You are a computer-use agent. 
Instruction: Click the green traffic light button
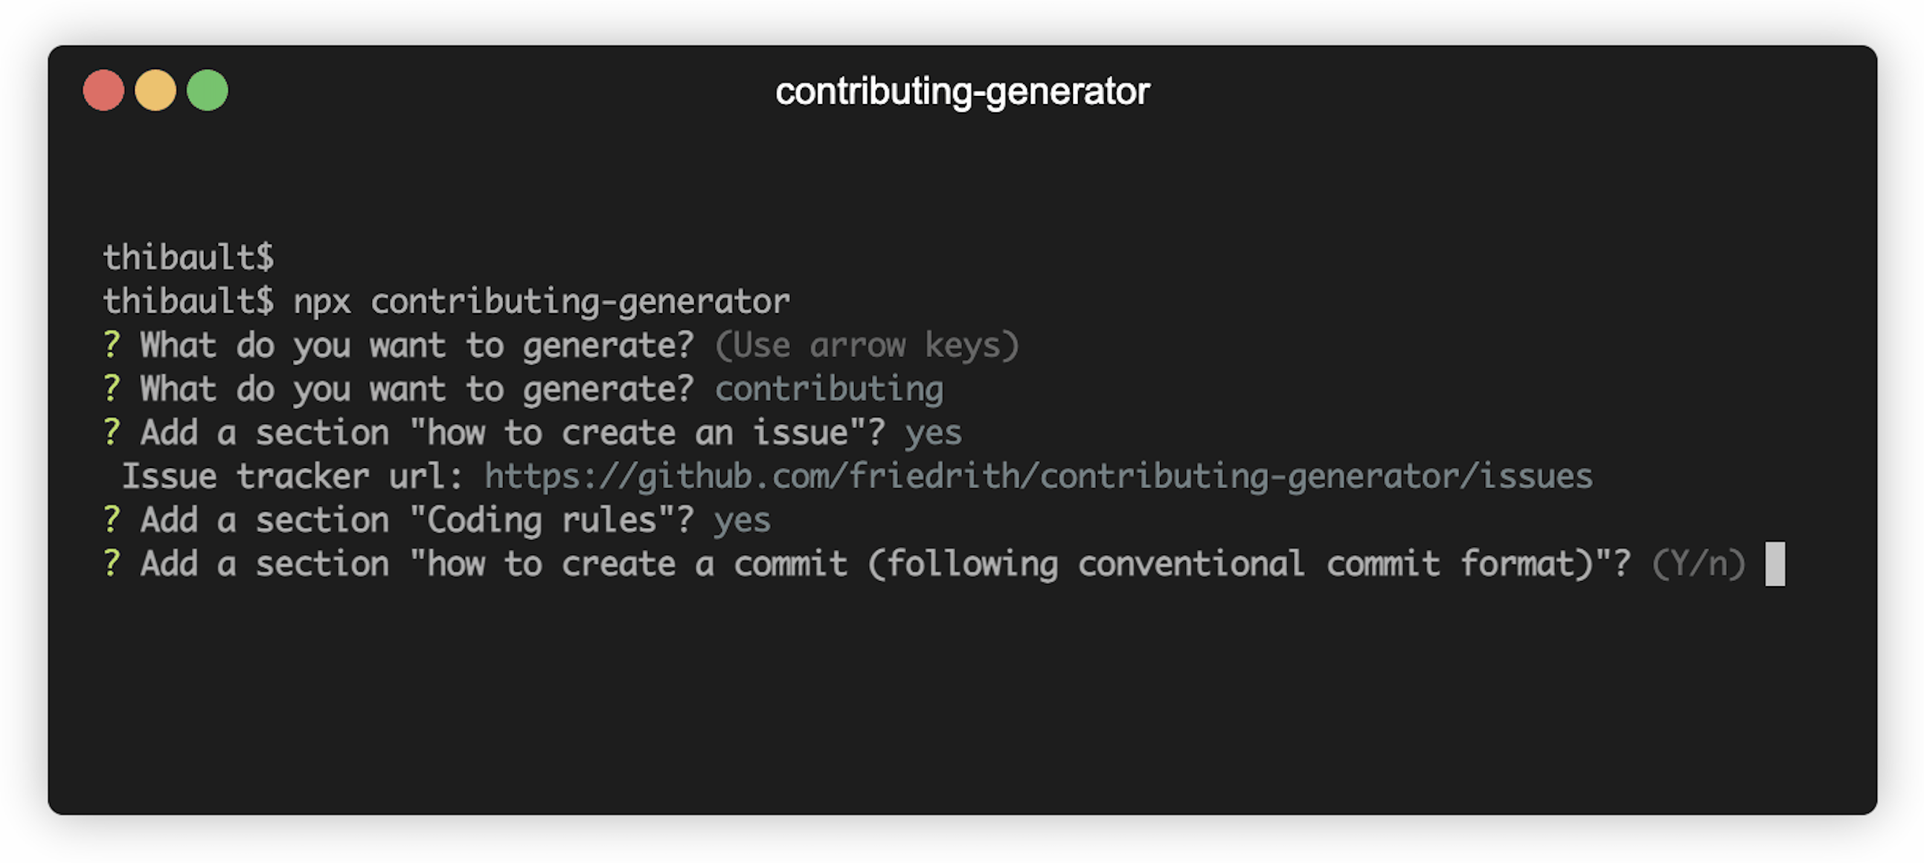[207, 89]
